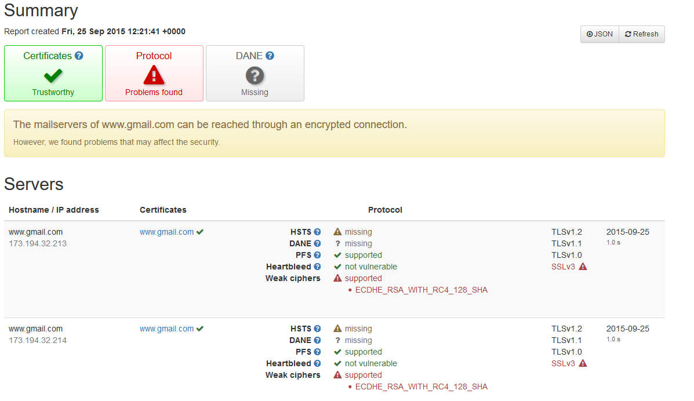The width and height of the screenshot is (694, 401).
Task: Click SSLv3 warning icon in first server row
Action: [583, 267]
